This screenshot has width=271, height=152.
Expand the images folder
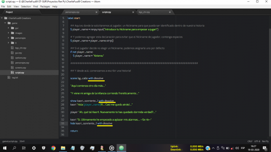(8, 33)
